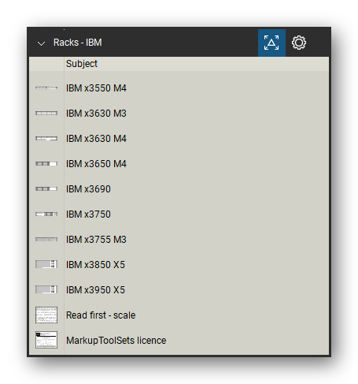Select the IBM x3630 M3 rack symbol
The height and width of the screenshot is (384, 358).
[46, 113]
